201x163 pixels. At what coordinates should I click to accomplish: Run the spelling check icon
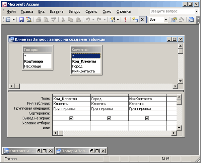click(x=54, y=20)
